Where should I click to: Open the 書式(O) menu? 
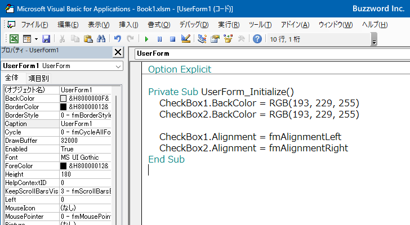[159, 25]
